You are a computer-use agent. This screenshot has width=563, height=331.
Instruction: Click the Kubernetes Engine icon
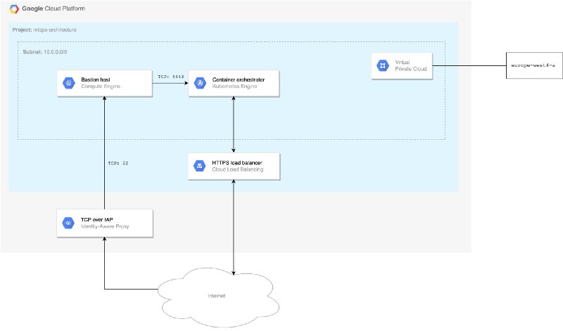point(199,84)
